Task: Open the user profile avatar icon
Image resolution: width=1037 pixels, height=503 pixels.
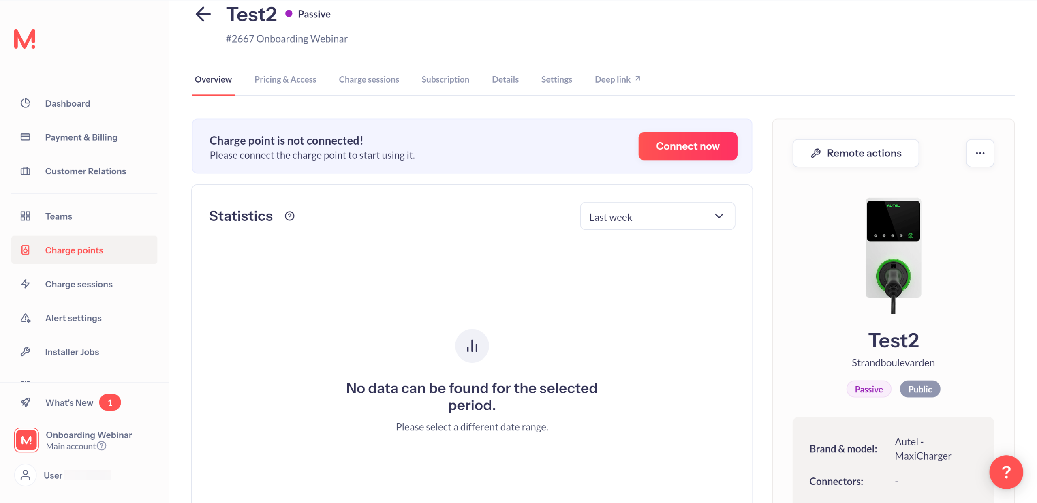Action: pyautogui.click(x=26, y=475)
